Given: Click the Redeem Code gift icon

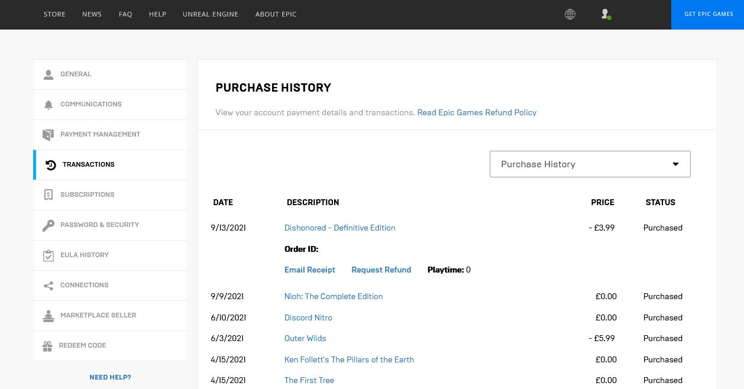Looking at the screenshot, I should coord(47,346).
